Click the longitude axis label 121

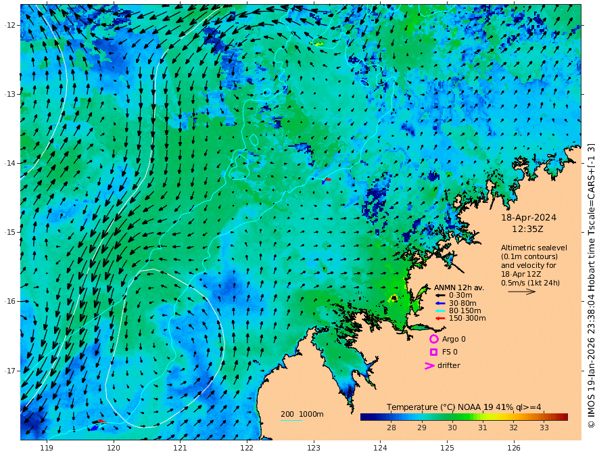(x=180, y=448)
